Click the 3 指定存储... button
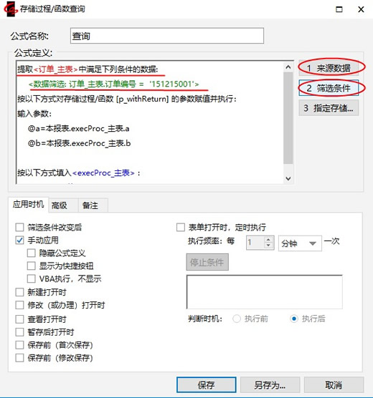The height and width of the screenshot is (398, 373). click(329, 108)
